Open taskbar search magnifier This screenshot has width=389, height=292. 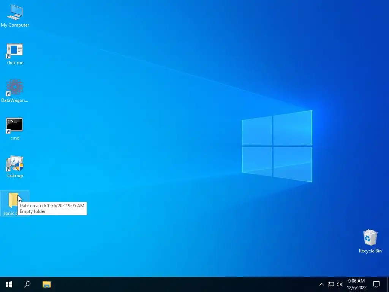coord(27,284)
